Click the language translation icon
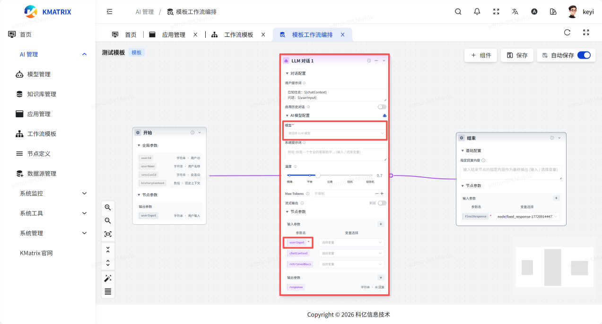This screenshot has height=324, width=602. click(x=515, y=12)
